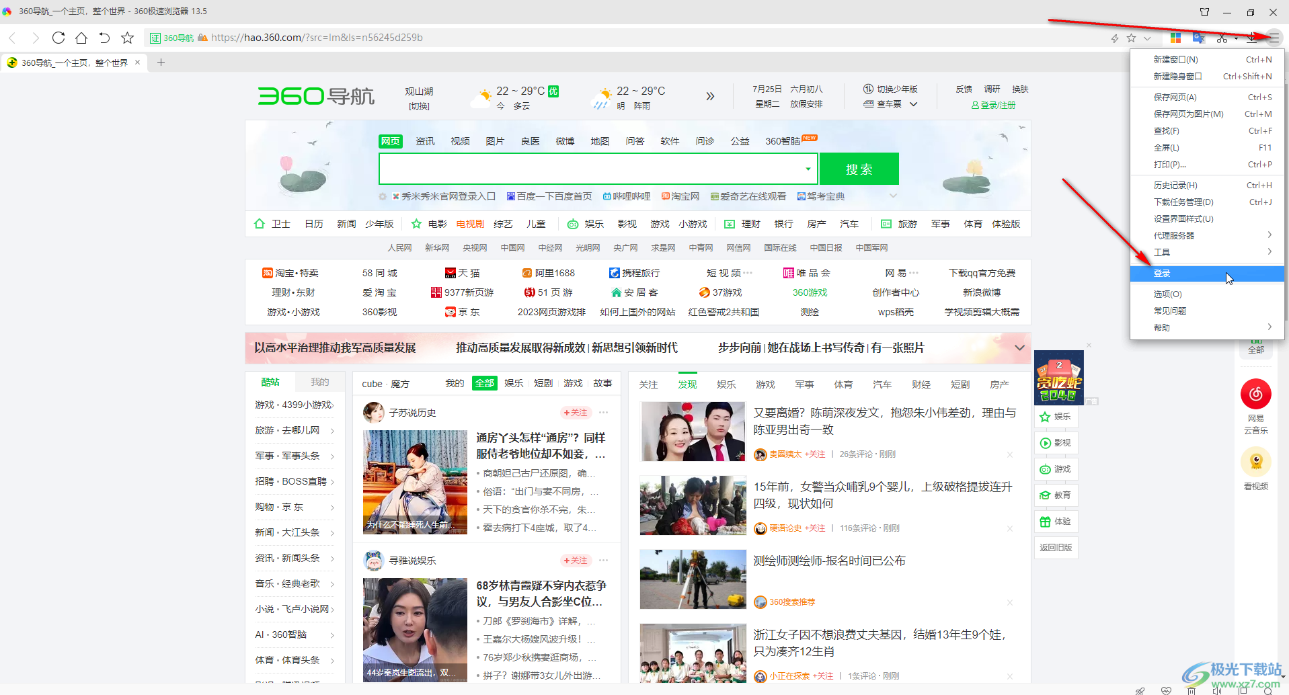Open the 工具 submenu
The width and height of the screenshot is (1289, 695).
click(x=1207, y=252)
